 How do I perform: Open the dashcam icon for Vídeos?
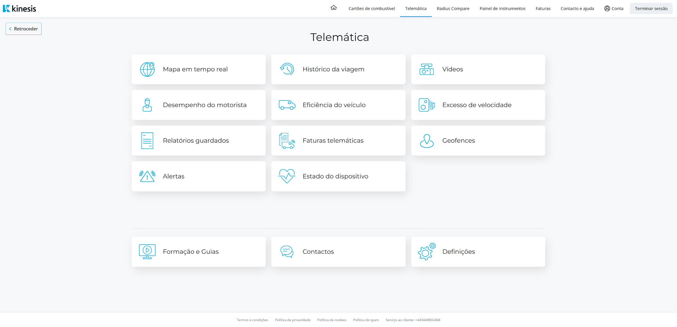[x=427, y=69]
